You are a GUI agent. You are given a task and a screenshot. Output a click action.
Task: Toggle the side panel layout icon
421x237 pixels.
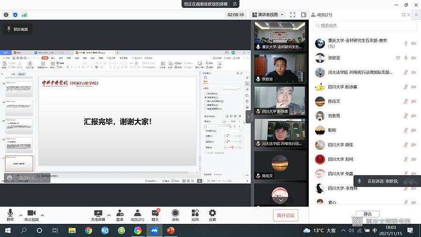(x=304, y=15)
